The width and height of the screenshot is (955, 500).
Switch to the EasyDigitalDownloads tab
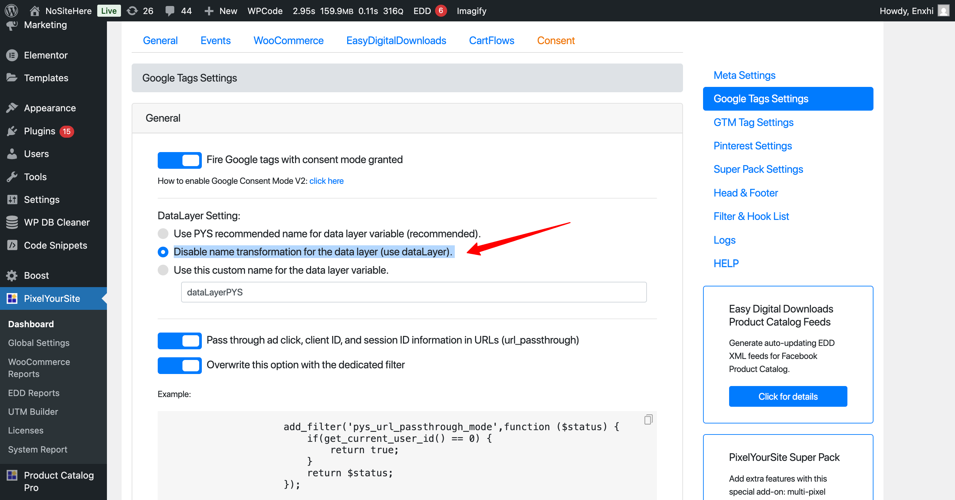tap(396, 40)
